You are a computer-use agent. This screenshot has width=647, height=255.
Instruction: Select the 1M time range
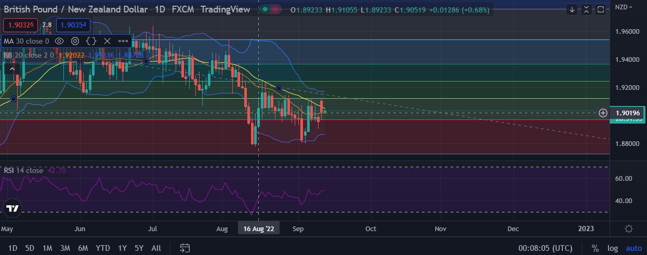click(47, 248)
